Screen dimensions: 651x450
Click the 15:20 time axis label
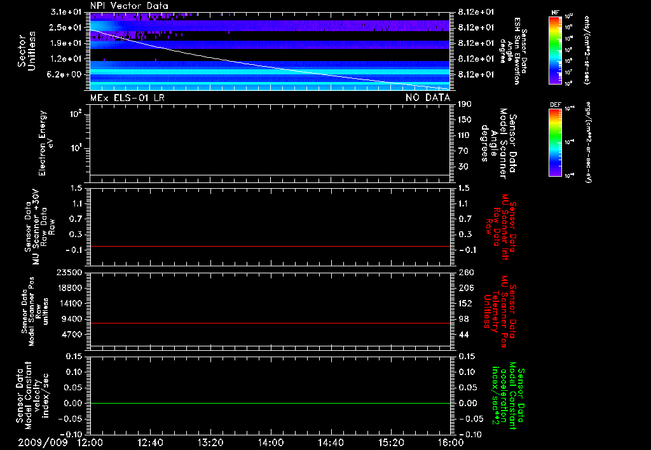click(391, 442)
